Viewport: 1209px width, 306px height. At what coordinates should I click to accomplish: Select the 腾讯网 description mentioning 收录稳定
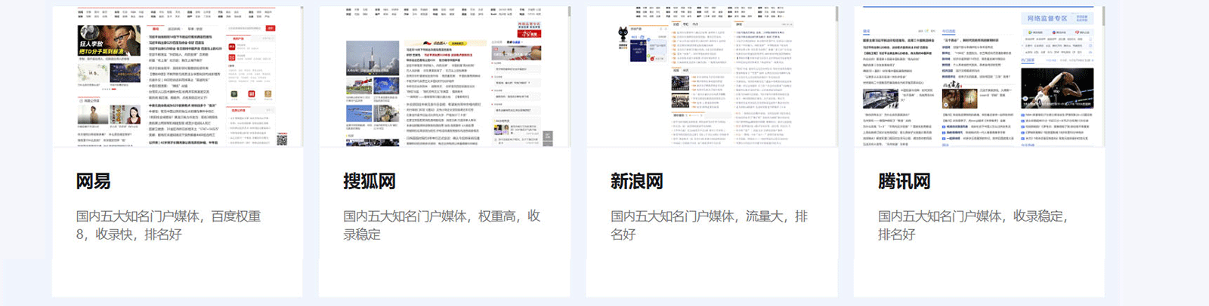[x=972, y=225]
